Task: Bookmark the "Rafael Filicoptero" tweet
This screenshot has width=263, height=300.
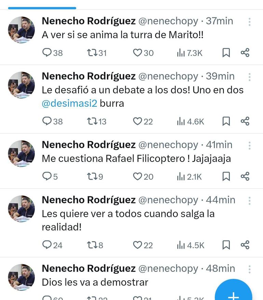Action: coord(226,176)
